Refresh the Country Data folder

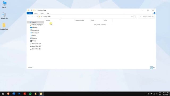[x=135, y=17]
